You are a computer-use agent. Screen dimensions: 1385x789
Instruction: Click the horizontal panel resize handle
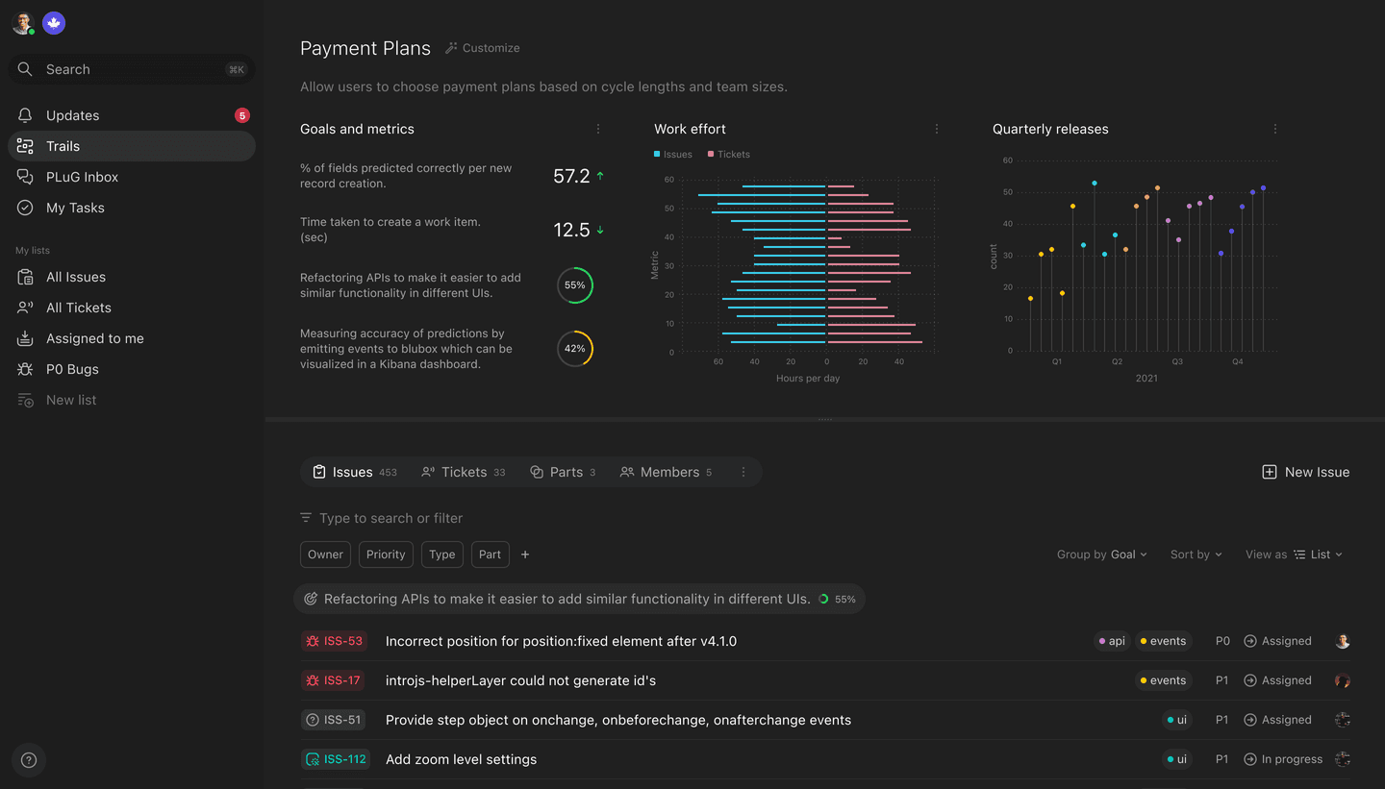coord(824,419)
